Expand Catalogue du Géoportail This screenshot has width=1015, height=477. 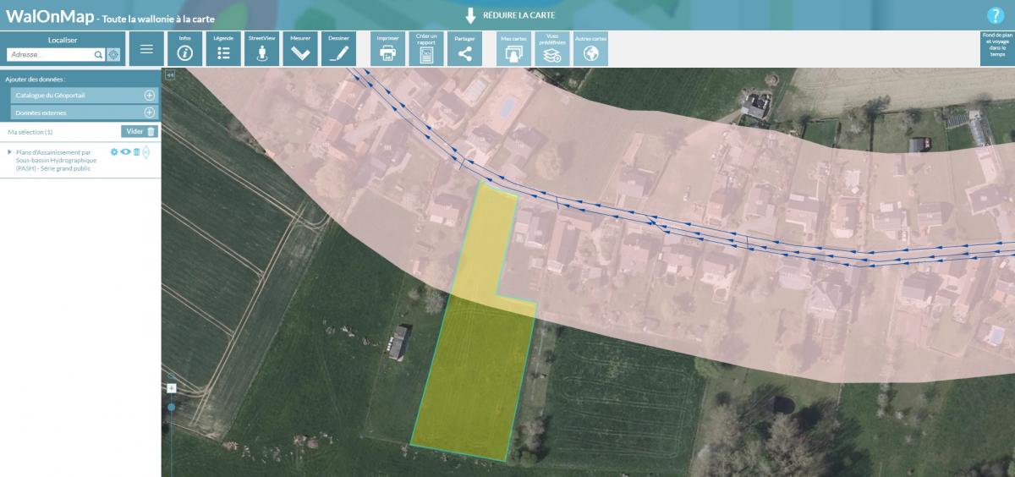pyautogui.click(x=150, y=96)
